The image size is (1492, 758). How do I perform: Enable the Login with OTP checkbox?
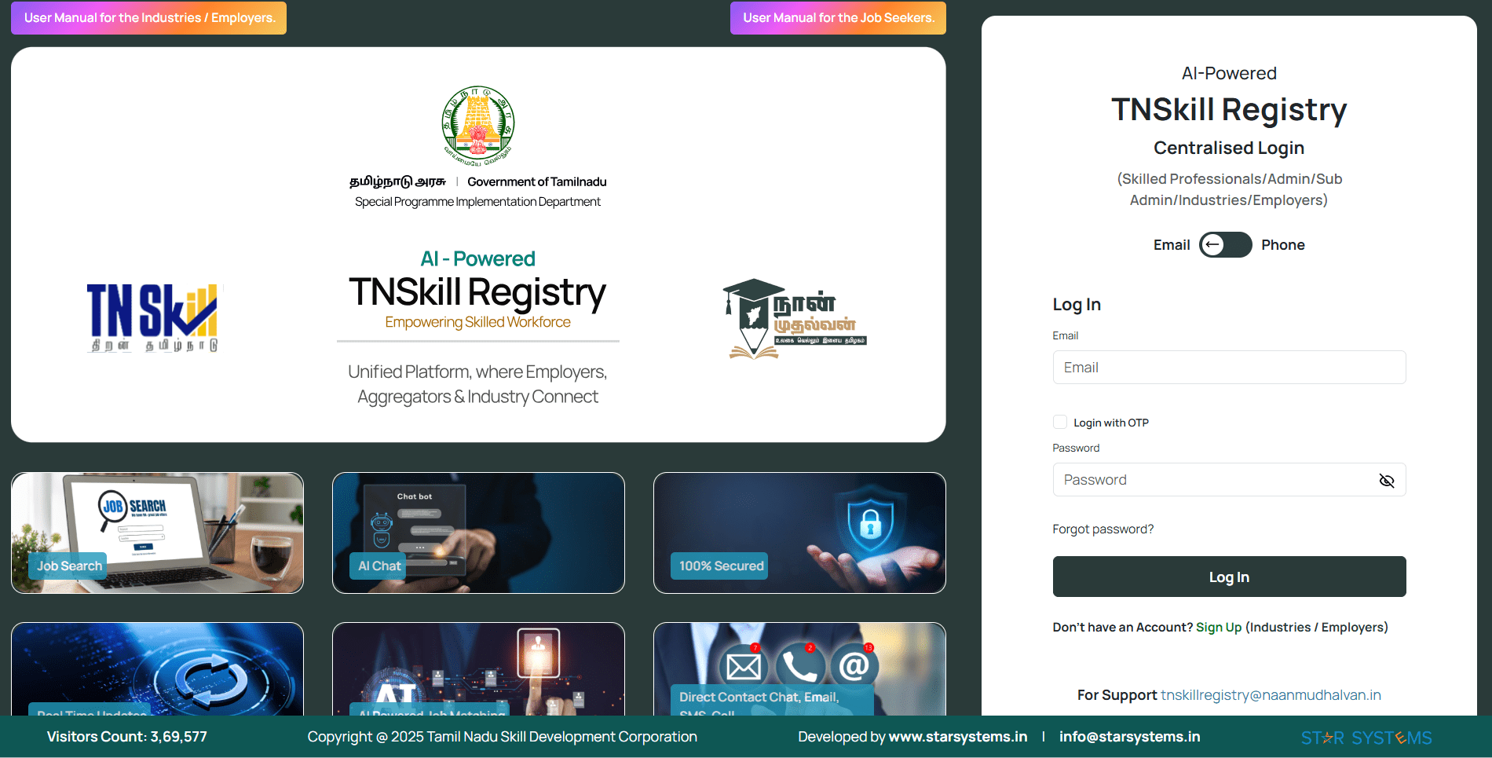(1060, 423)
